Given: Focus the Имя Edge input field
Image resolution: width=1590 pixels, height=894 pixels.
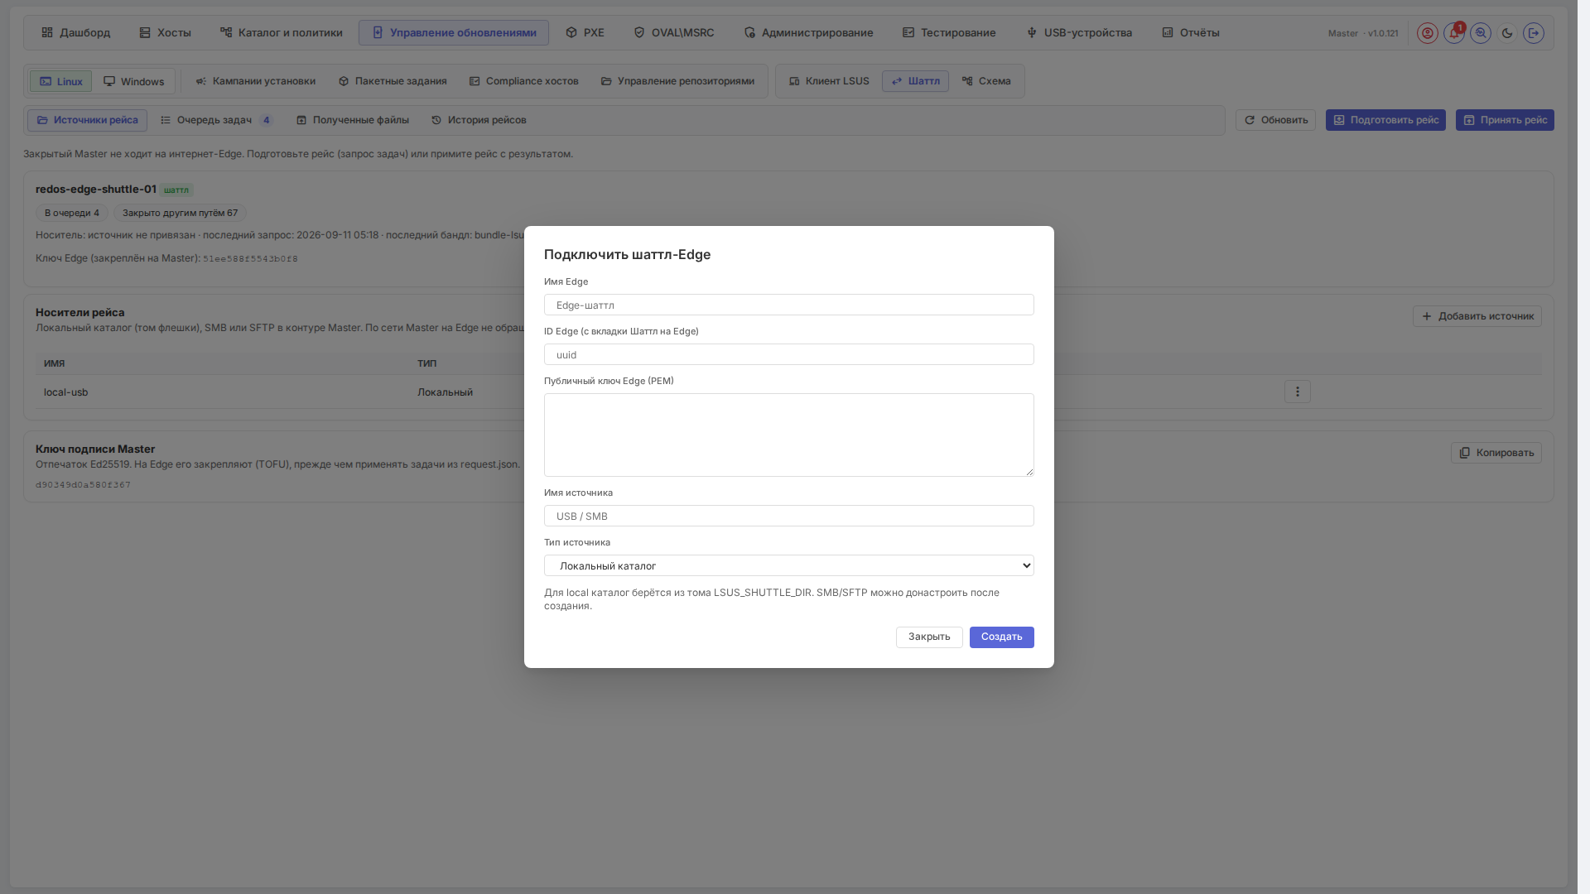Looking at the screenshot, I should 789,305.
